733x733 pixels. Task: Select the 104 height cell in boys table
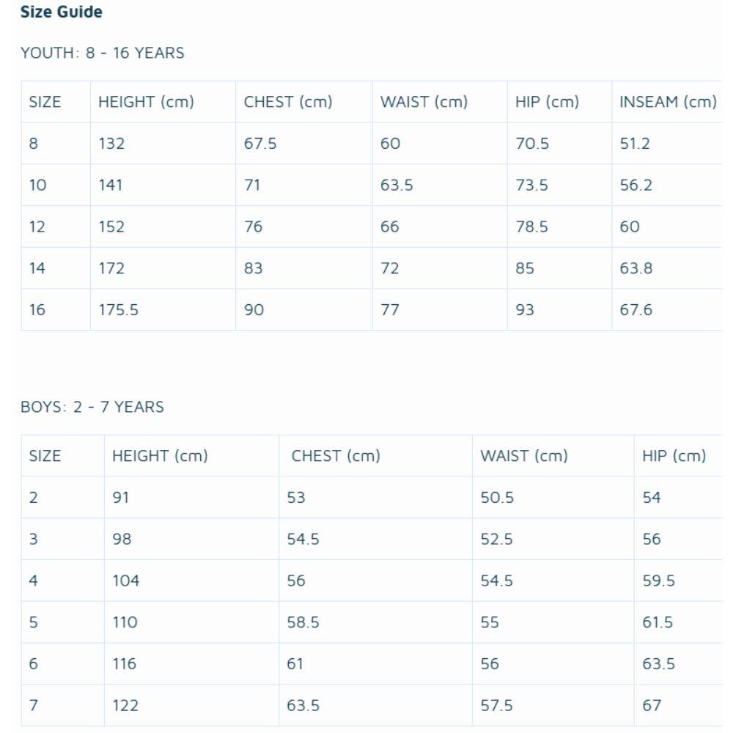pyautogui.click(x=191, y=581)
